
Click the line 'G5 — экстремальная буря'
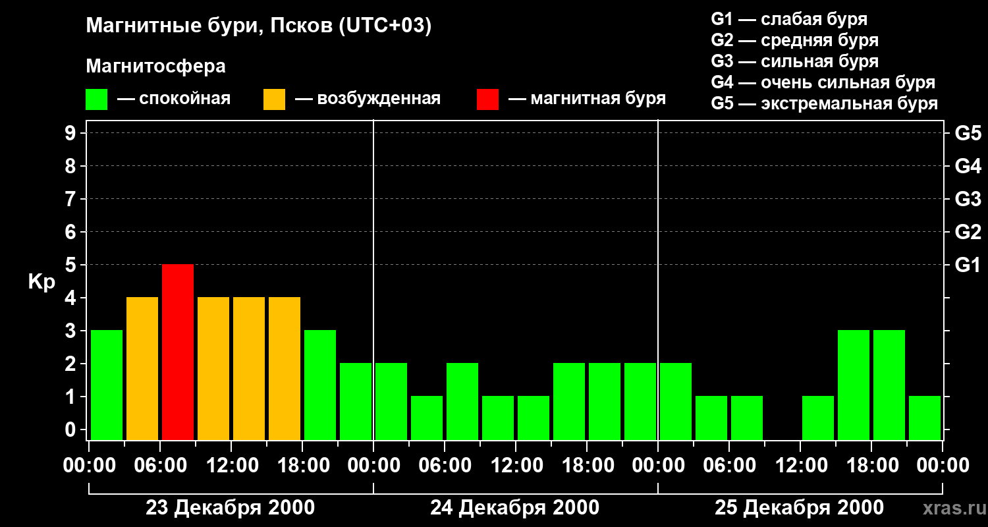coord(824,103)
